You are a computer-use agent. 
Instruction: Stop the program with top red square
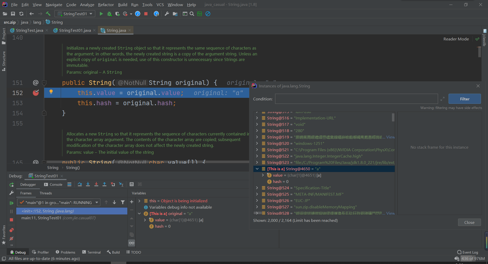pos(146,14)
